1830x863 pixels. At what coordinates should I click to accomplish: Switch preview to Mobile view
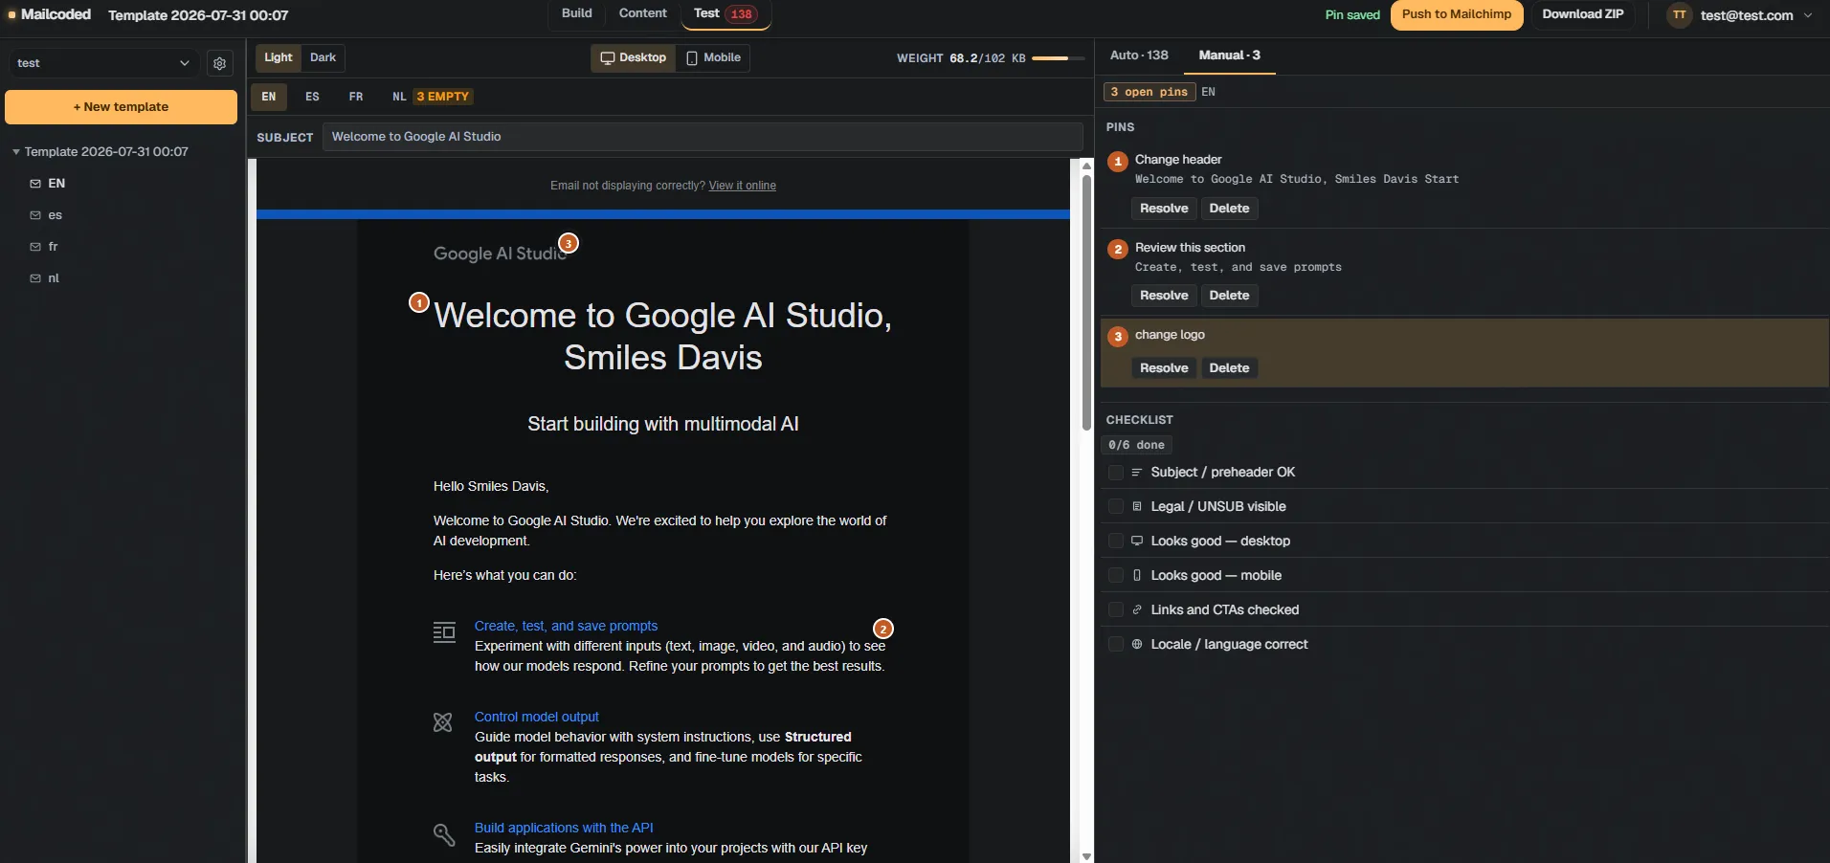714,57
